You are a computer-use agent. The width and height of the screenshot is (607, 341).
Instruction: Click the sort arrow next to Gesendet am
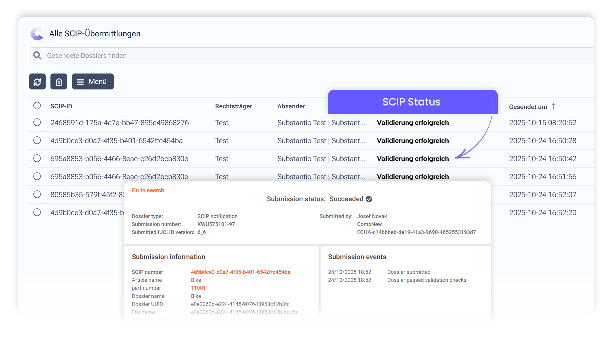click(554, 106)
